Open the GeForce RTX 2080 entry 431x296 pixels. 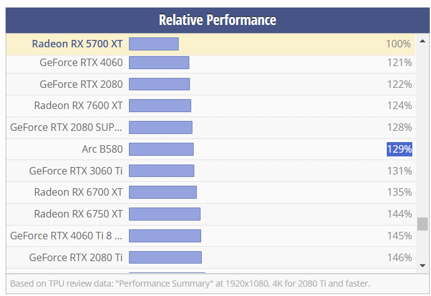click(x=81, y=84)
